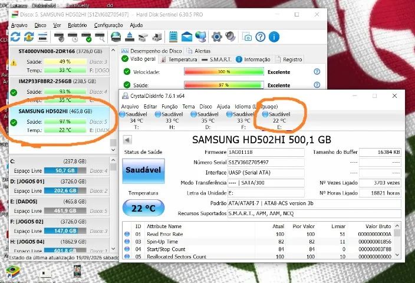Select E: [DADOS] partition

tap(59, 206)
